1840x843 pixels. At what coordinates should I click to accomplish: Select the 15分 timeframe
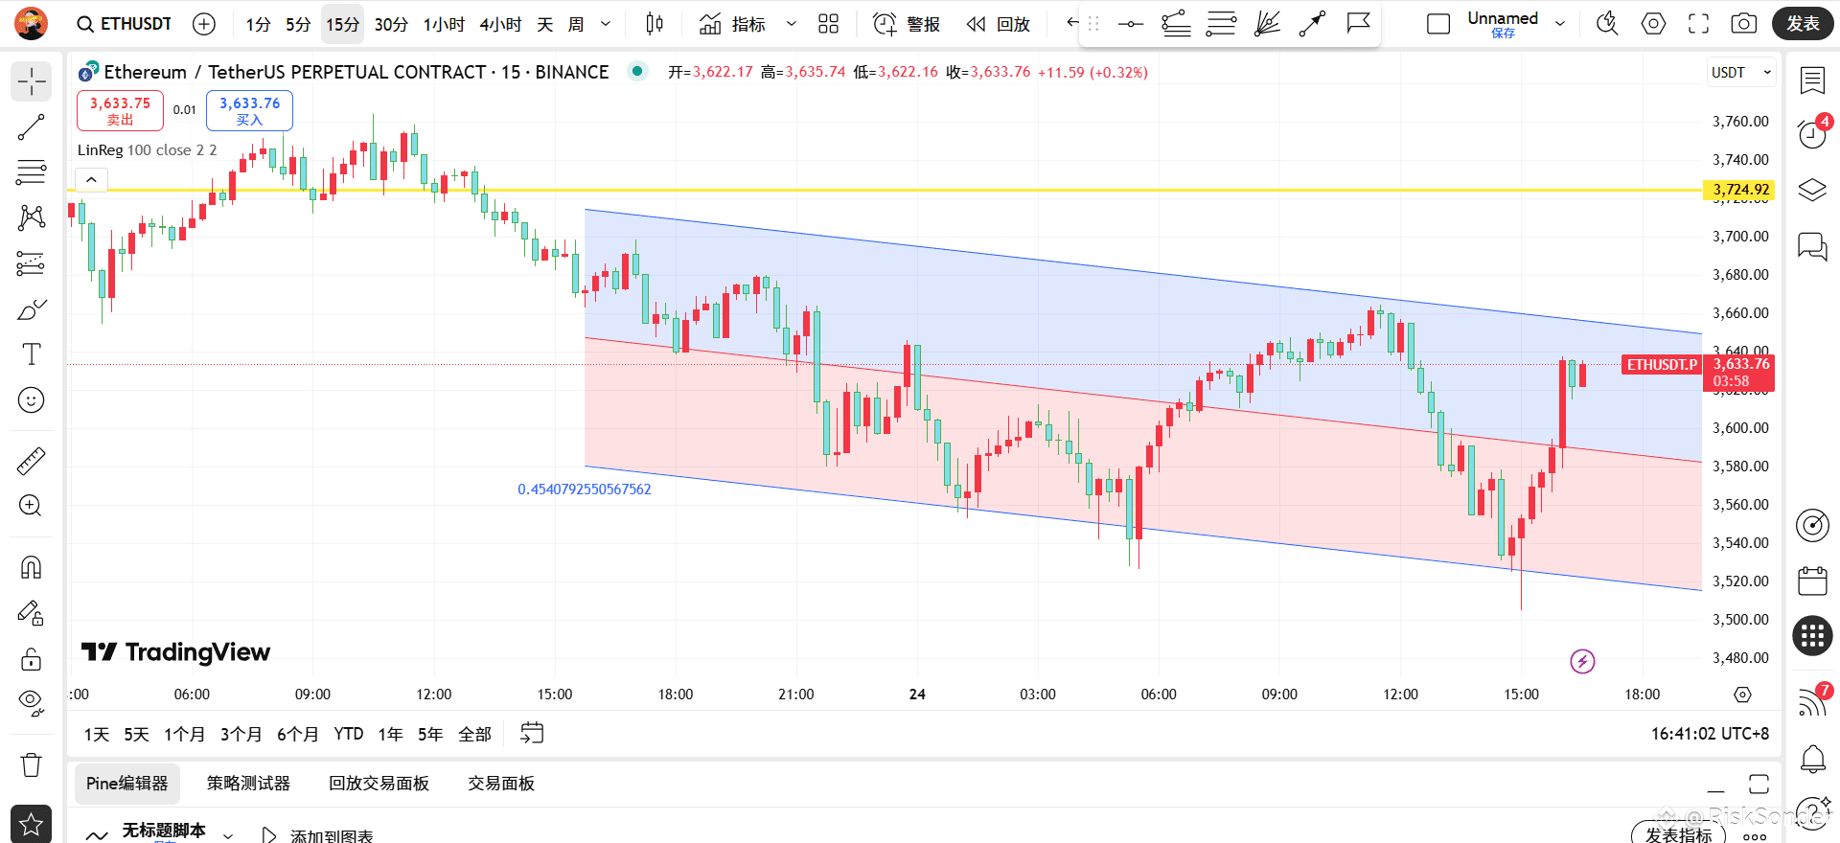tap(342, 24)
